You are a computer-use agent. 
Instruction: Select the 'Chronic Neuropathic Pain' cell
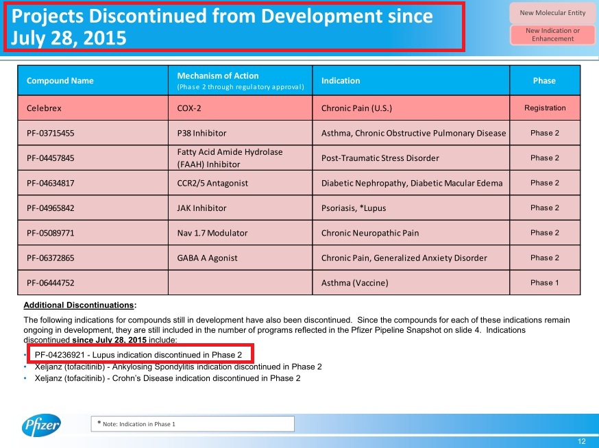point(411,233)
